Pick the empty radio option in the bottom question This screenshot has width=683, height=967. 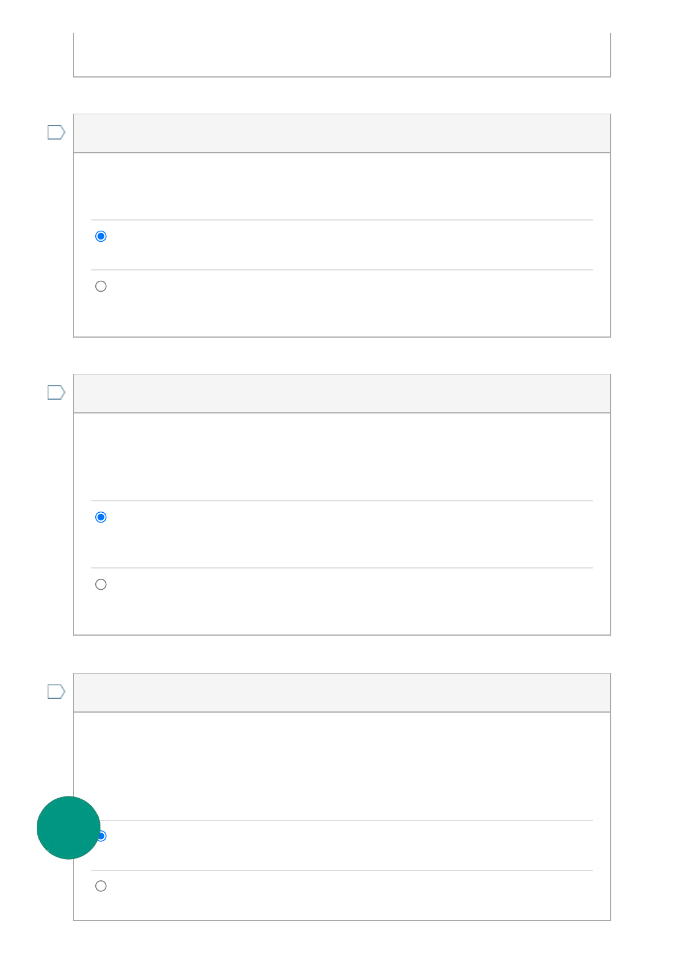click(101, 886)
